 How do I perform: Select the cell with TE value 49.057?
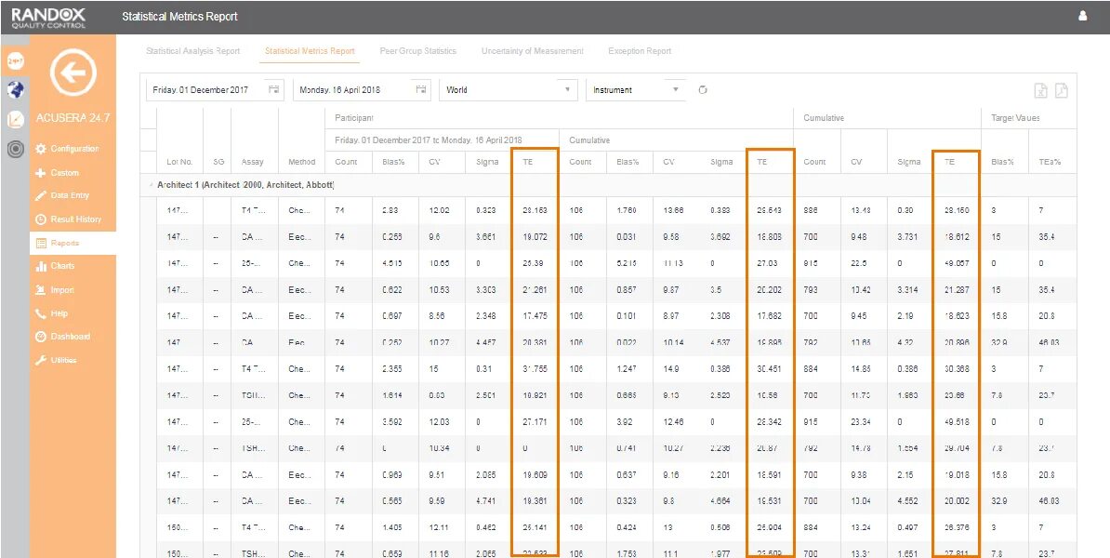(x=957, y=263)
